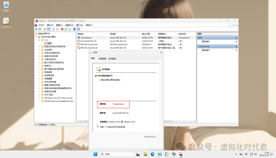Click the Up One Level folder icon
276x158 pixels.
pos(45,29)
